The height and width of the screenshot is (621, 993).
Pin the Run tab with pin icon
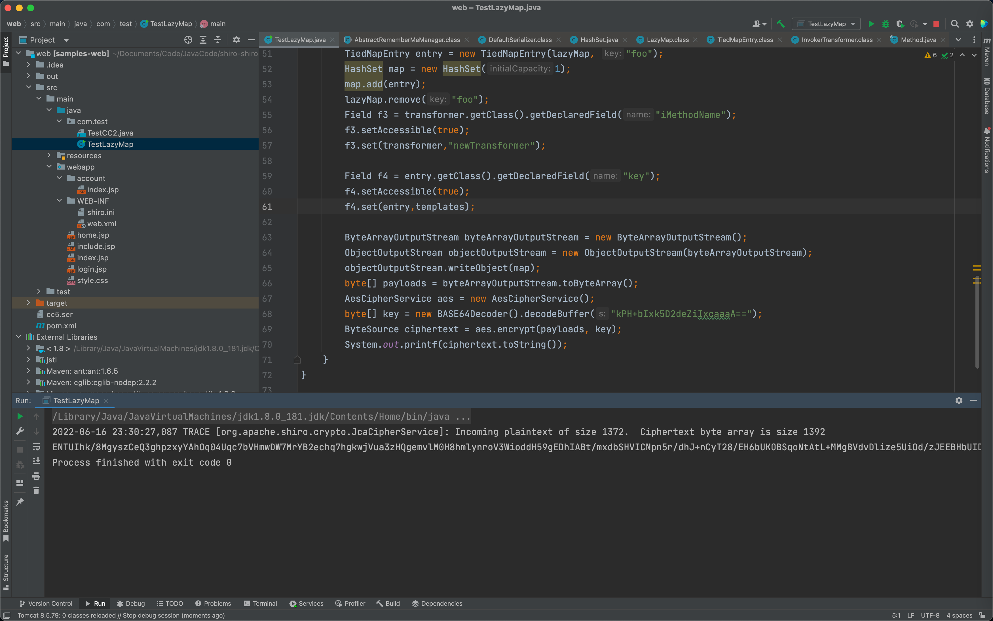(x=20, y=502)
